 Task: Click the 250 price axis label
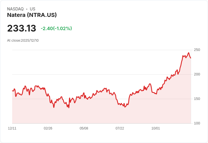pos(197,50)
